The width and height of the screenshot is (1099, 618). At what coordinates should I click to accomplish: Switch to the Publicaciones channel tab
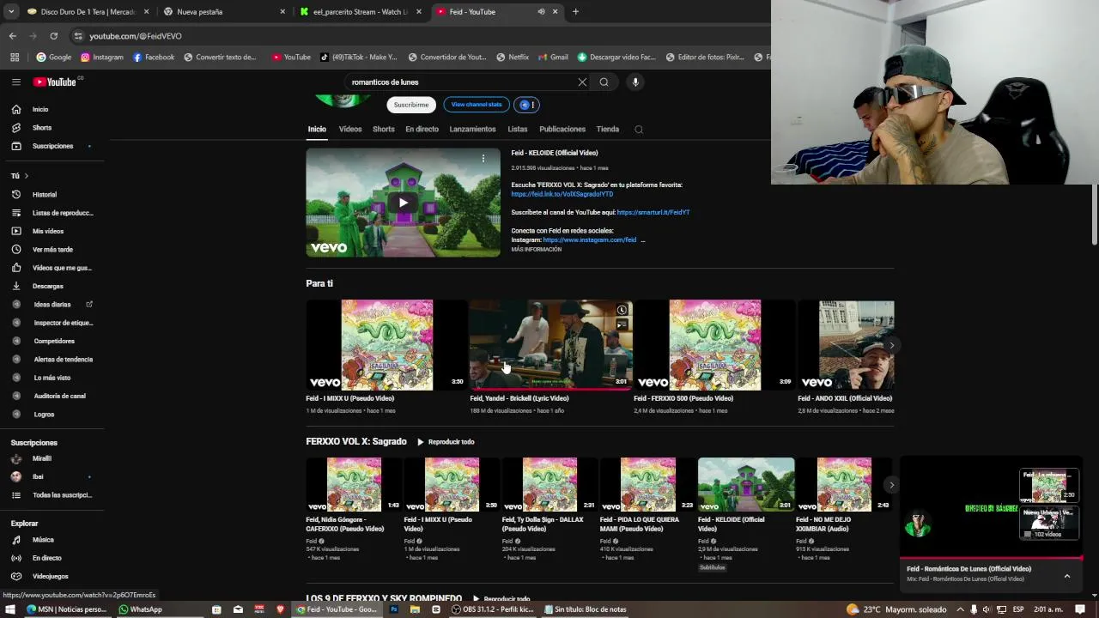click(562, 130)
